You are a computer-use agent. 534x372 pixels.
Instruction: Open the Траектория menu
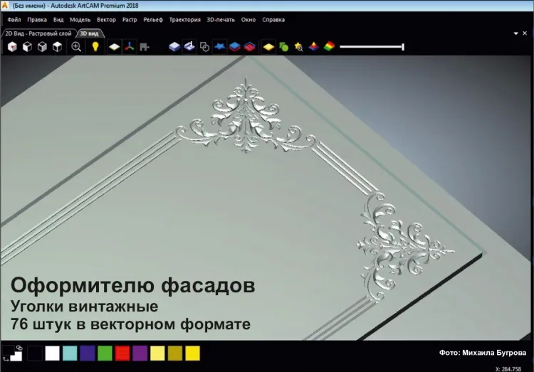point(185,20)
